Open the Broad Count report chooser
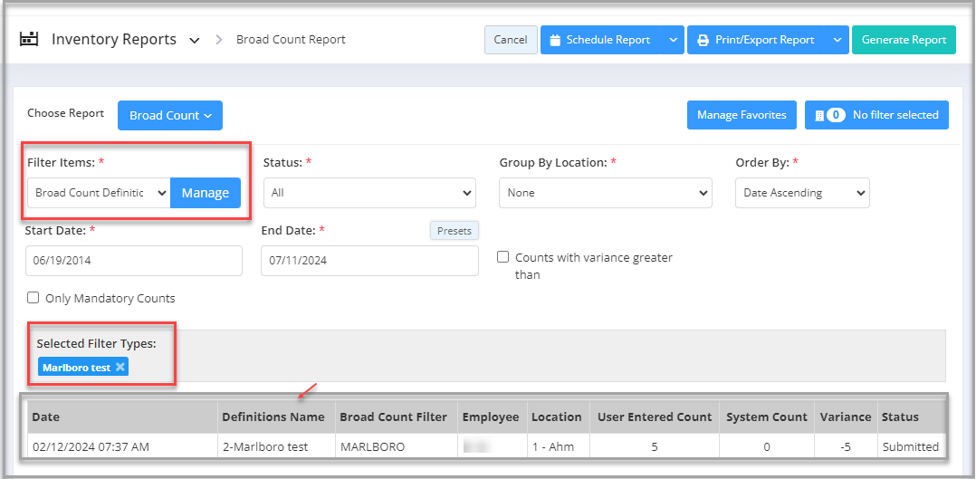976x479 pixels. (170, 115)
